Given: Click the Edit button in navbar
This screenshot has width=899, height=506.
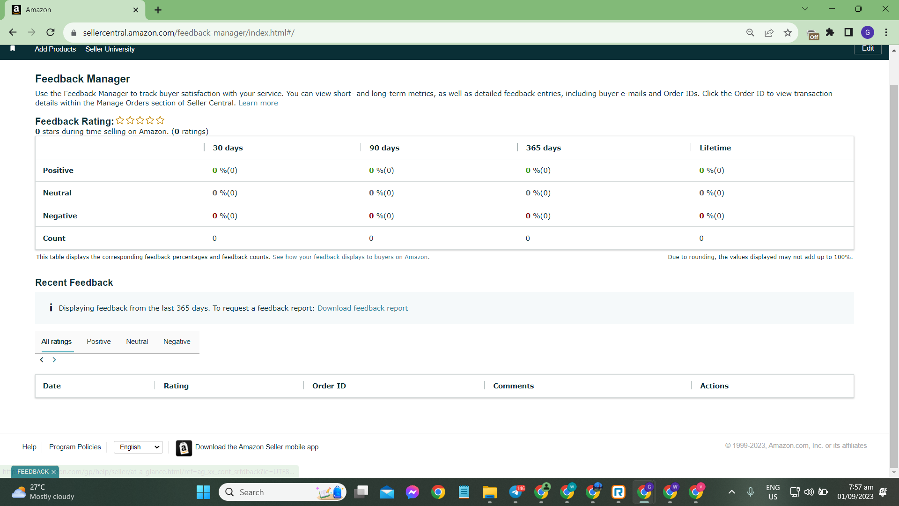Looking at the screenshot, I should tap(868, 48).
